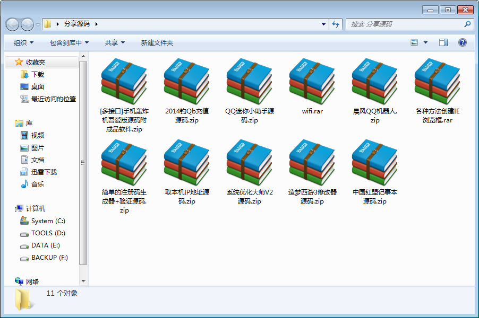The width and height of the screenshot is (479, 318).
Task: Toggle the preview pane icon
Action: point(443,42)
